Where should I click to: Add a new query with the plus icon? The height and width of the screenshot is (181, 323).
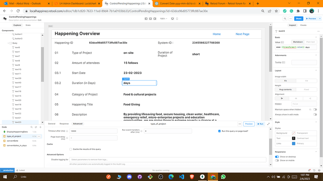click(x=40, y=127)
